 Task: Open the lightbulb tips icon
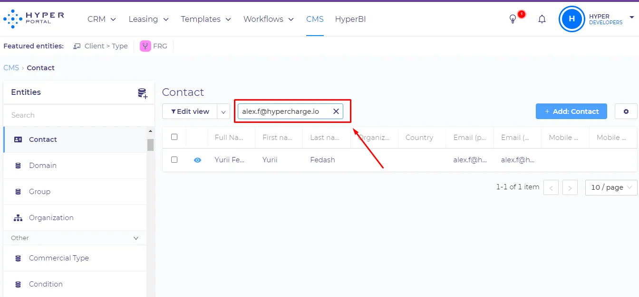513,19
